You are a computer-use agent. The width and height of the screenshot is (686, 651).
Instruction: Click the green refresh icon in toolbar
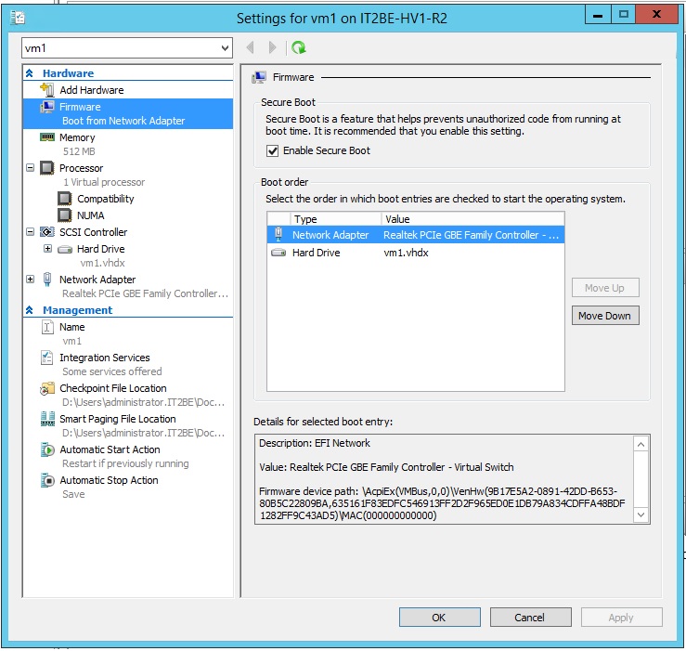pyautogui.click(x=299, y=47)
